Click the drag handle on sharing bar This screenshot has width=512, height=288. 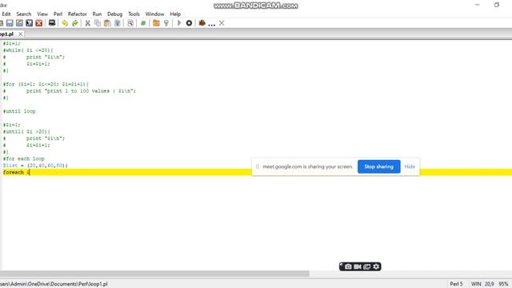tap(258, 166)
